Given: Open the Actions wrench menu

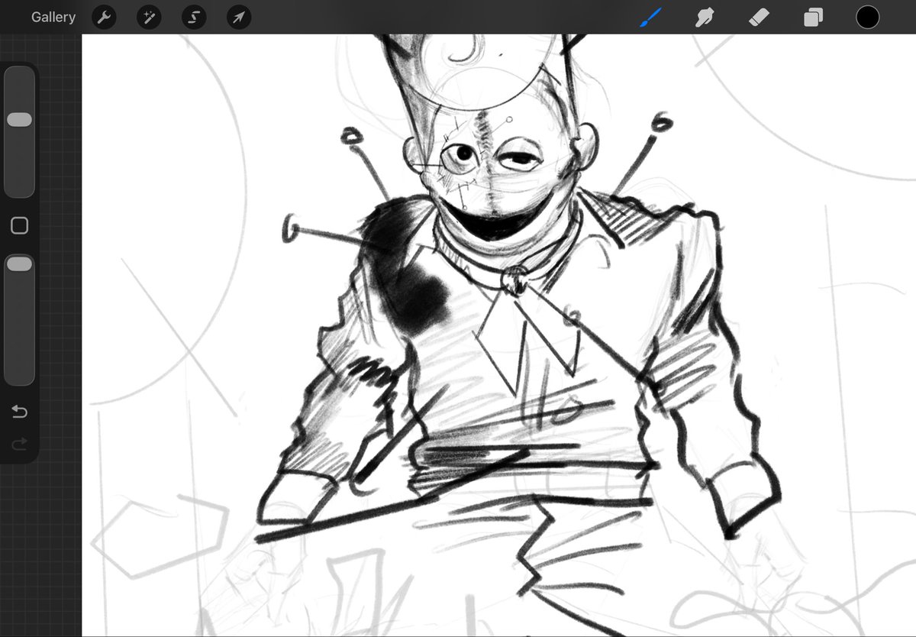Looking at the screenshot, I should click(104, 17).
